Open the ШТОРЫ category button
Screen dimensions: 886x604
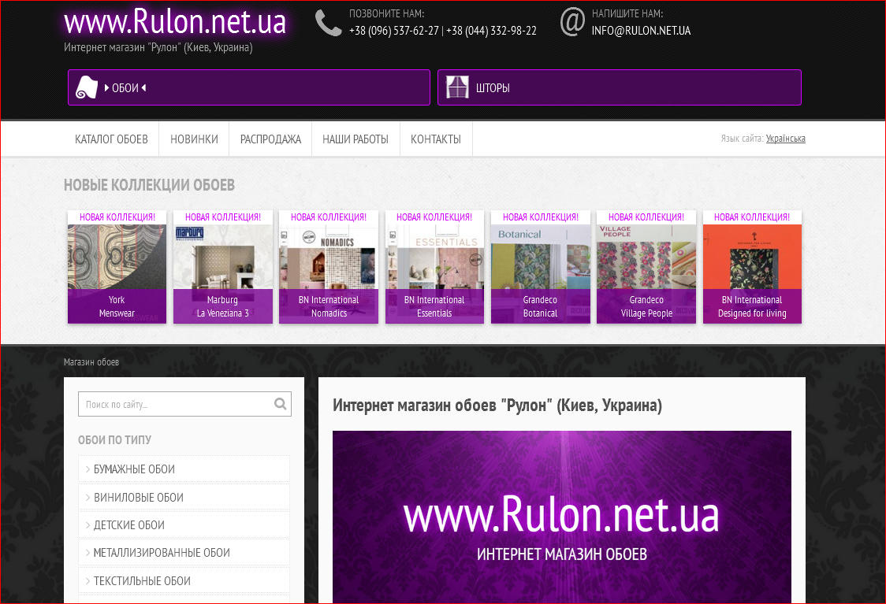[x=620, y=87]
